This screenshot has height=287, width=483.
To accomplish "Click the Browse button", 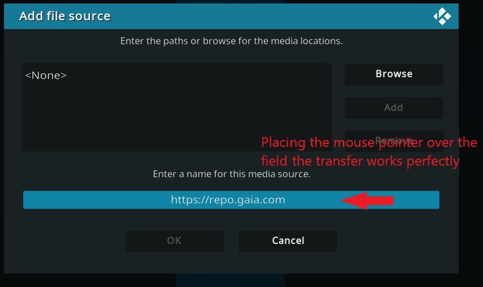I will (x=394, y=74).
